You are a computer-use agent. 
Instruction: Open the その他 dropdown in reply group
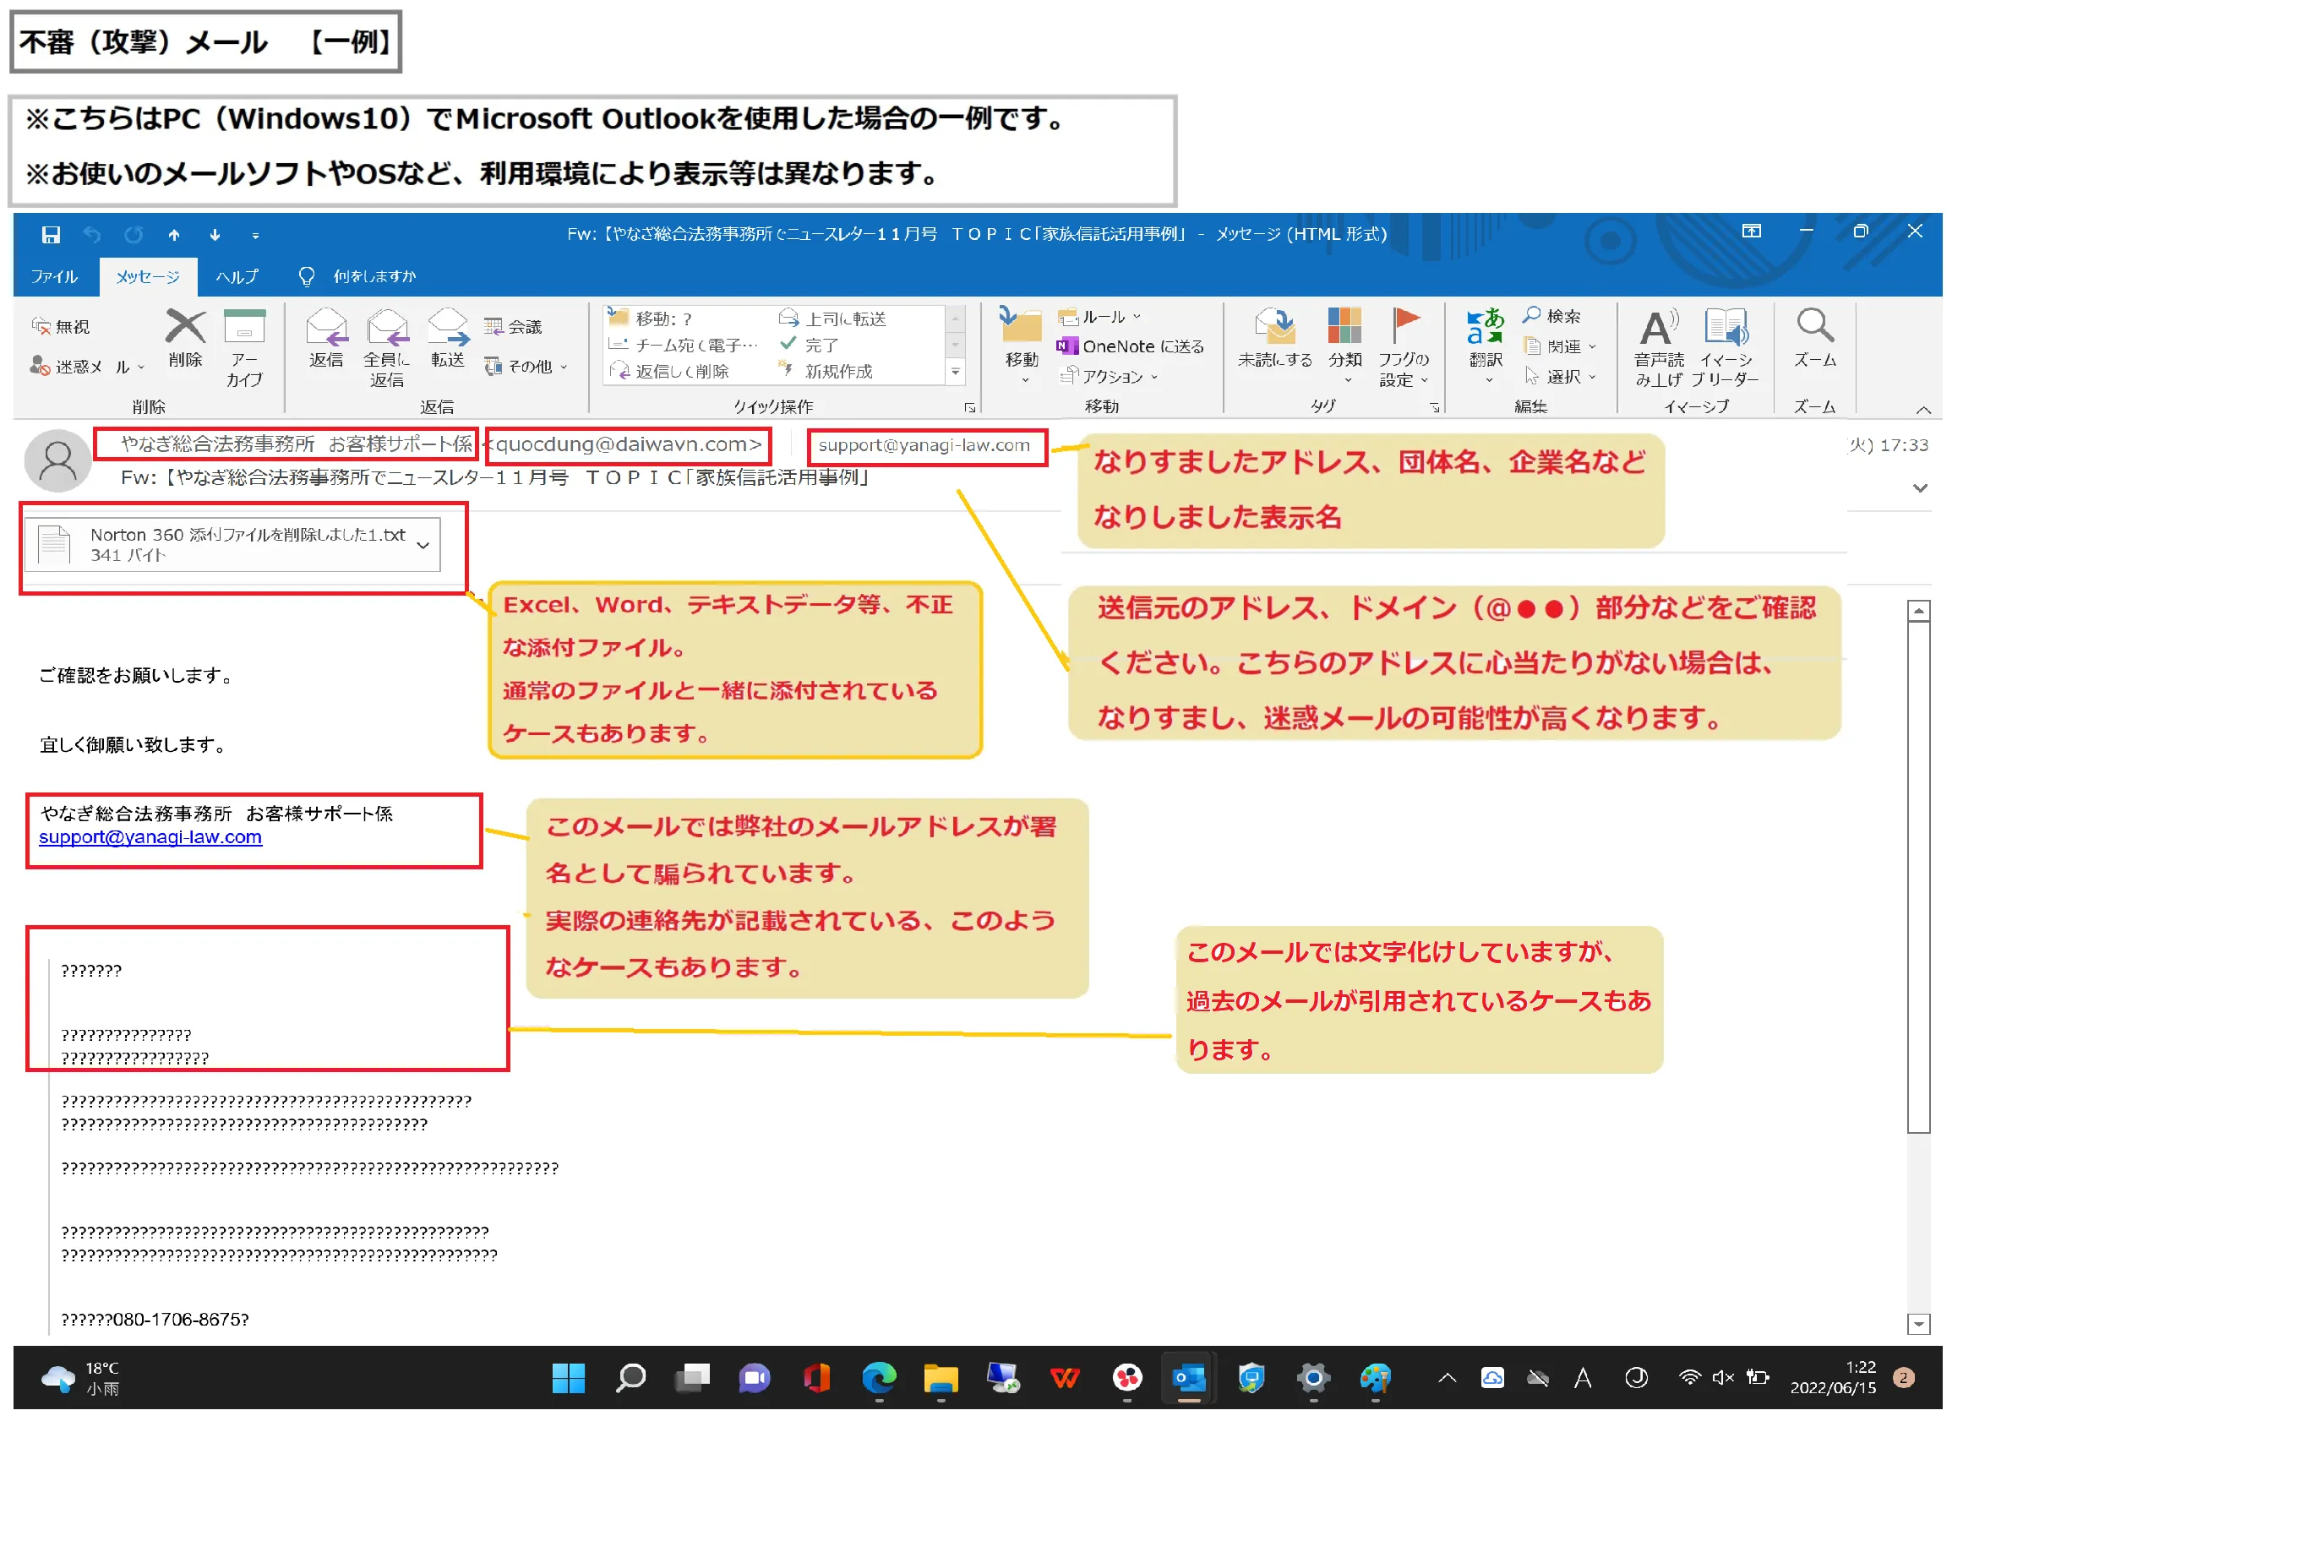point(526,367)
